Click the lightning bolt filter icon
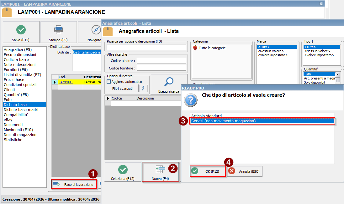Screen dimensions: 344x204 143,89
